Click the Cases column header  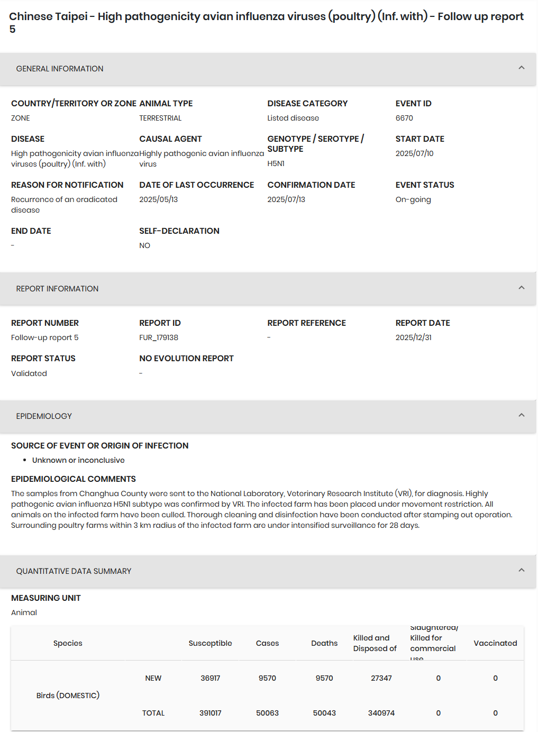coord(267,643)
